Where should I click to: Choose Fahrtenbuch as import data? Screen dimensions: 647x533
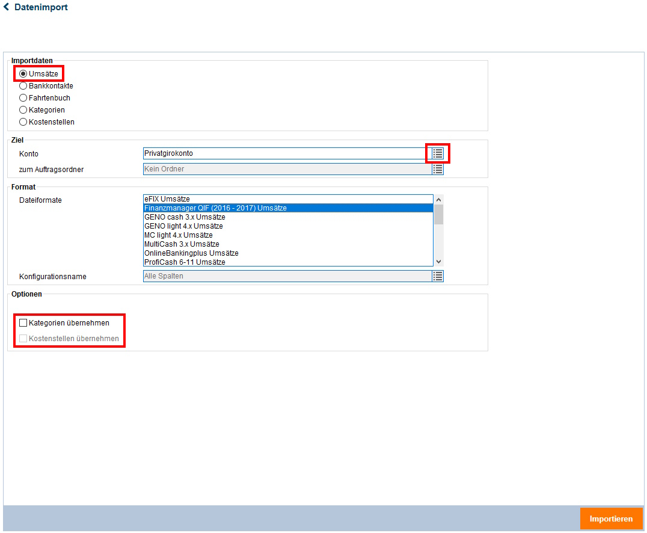[x=23, y=98]
